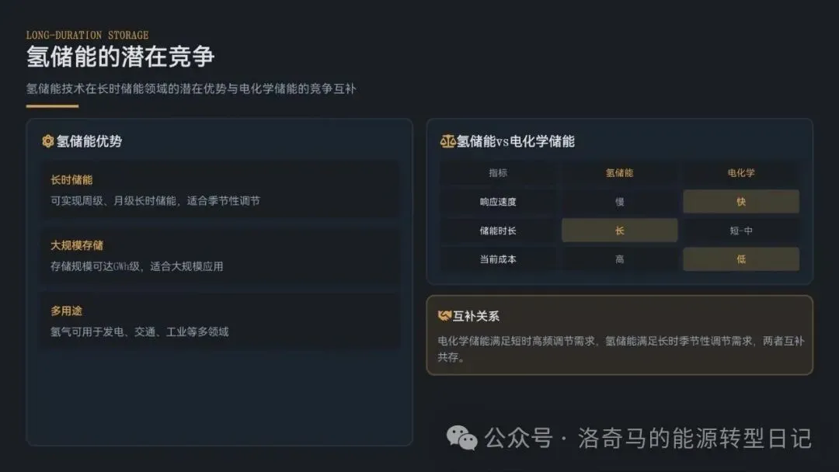The image size is (839, 472).
Task: Click the highlighted 快 cell
Action: (741, 202)
